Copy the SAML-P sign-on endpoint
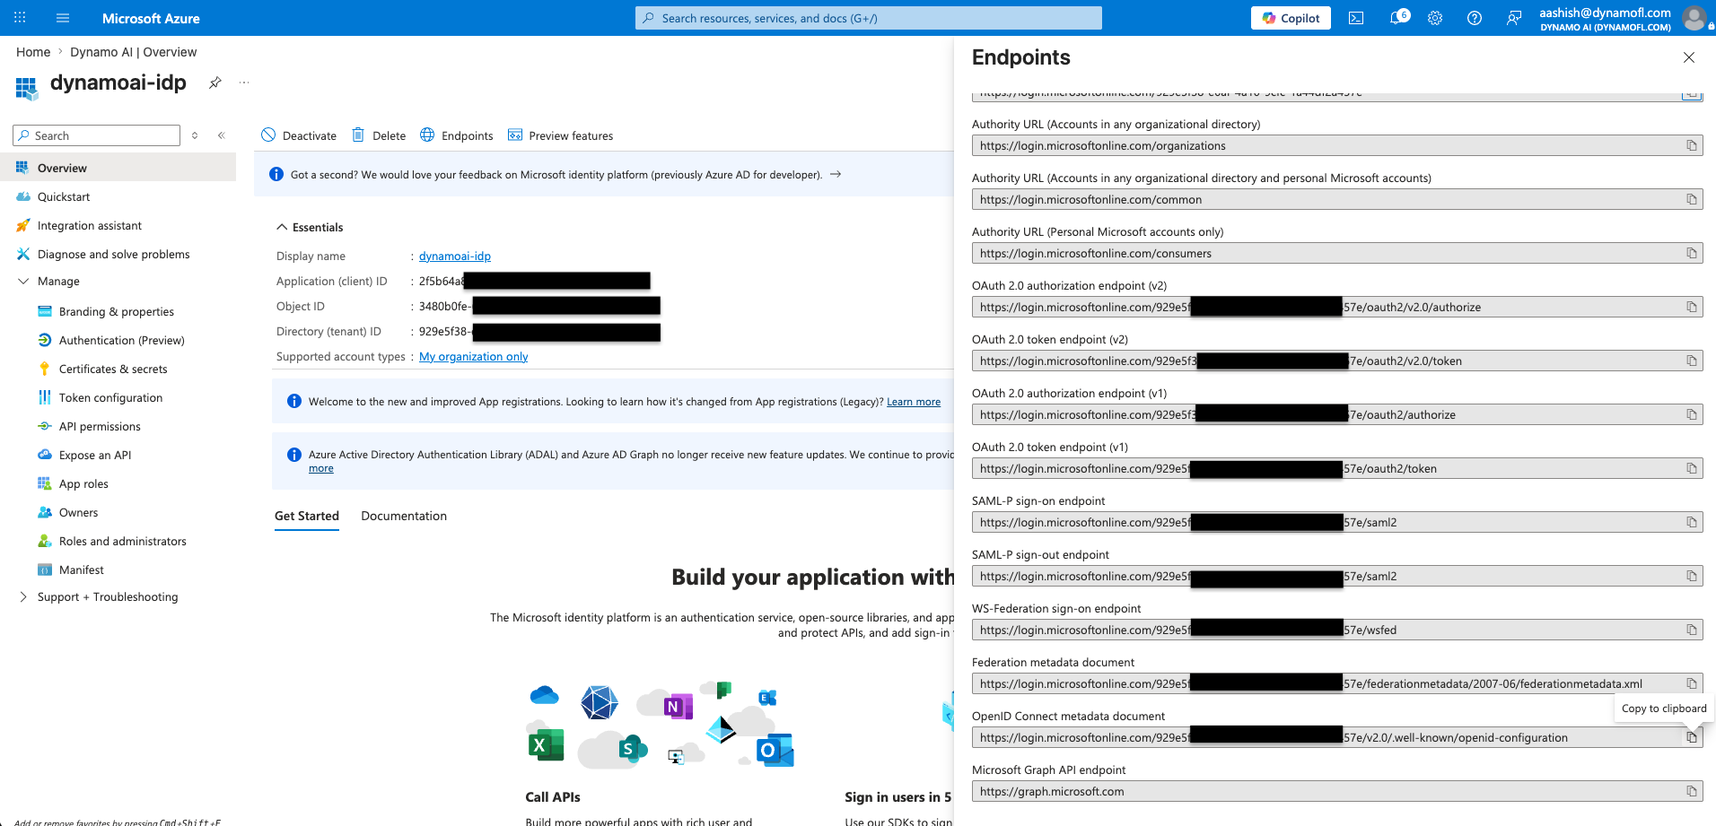 [1692, 522]
